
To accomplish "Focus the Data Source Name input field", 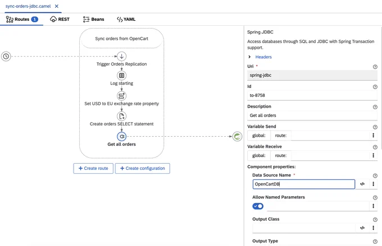I will pyautogui.click(x=304, y=184).
